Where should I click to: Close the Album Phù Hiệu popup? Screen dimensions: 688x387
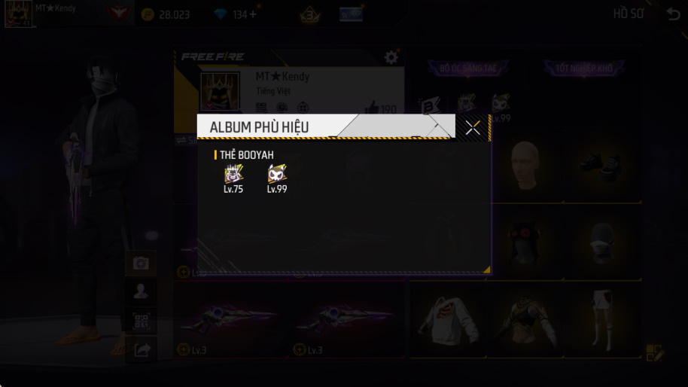pyautogui.click(x=473, y=128)
